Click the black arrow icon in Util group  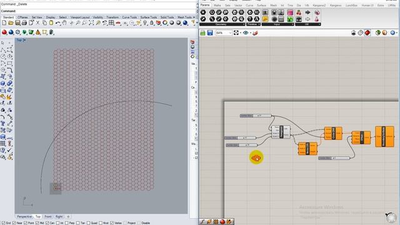click(x=307, y=12)
